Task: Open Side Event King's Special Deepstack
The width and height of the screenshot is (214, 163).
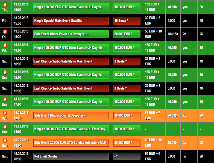Action: [71, 115]
